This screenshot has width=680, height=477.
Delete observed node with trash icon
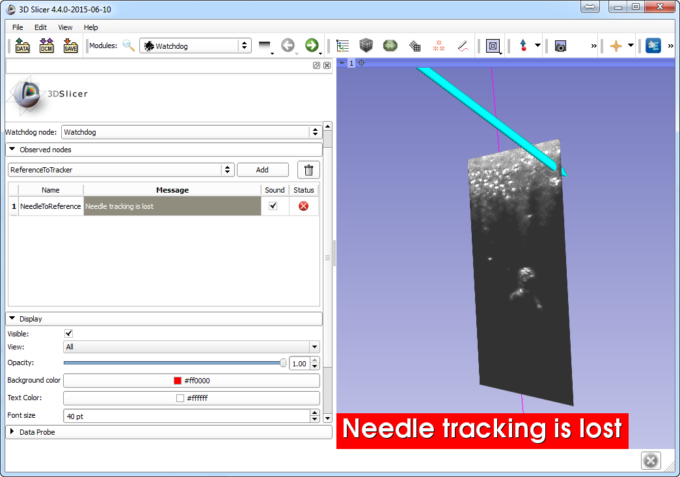point(308,170)
